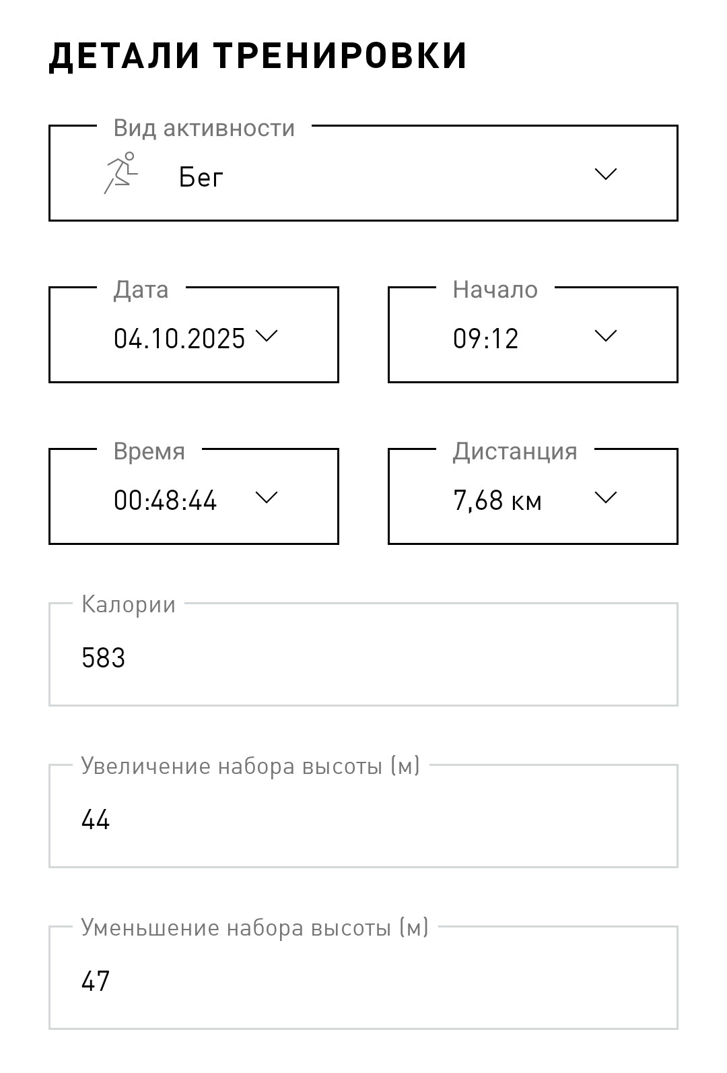Open the start time 09:12 picker

tap(485, 339)
